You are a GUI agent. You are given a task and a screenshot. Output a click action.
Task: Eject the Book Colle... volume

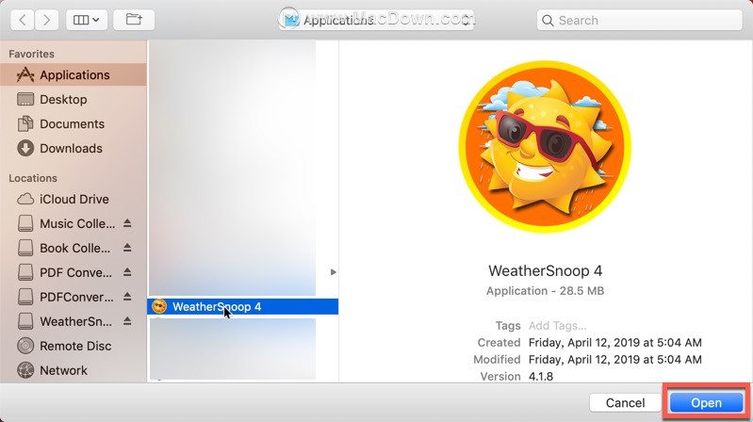(127, 248)
